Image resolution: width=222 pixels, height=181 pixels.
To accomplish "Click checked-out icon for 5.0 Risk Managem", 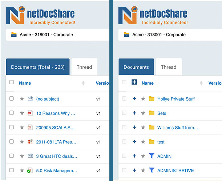I will [30, 170].
